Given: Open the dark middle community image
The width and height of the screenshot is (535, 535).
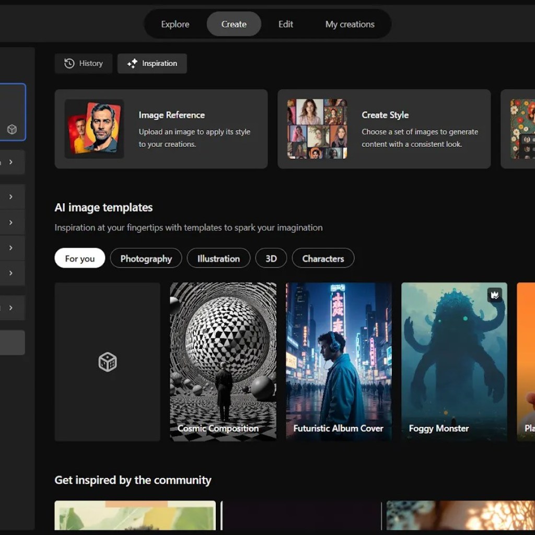Looking at the screenshot, I should tap(301, 515).
